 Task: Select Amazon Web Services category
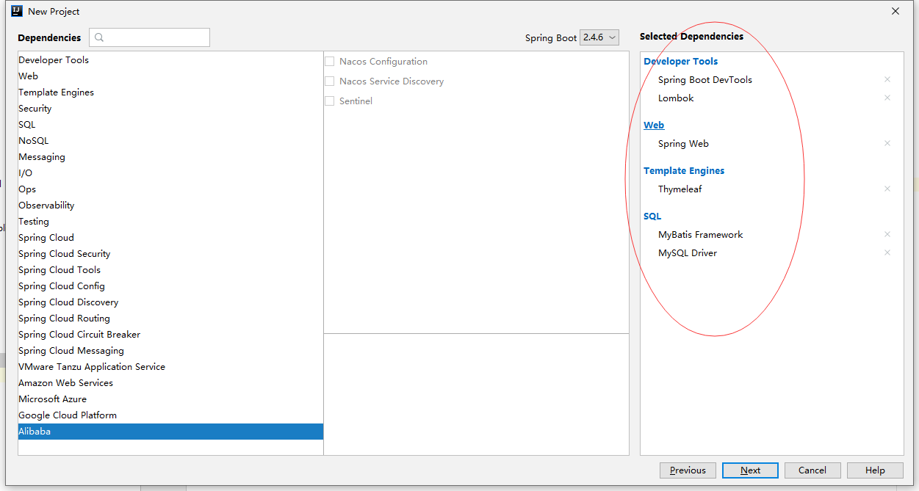(170, 383)
